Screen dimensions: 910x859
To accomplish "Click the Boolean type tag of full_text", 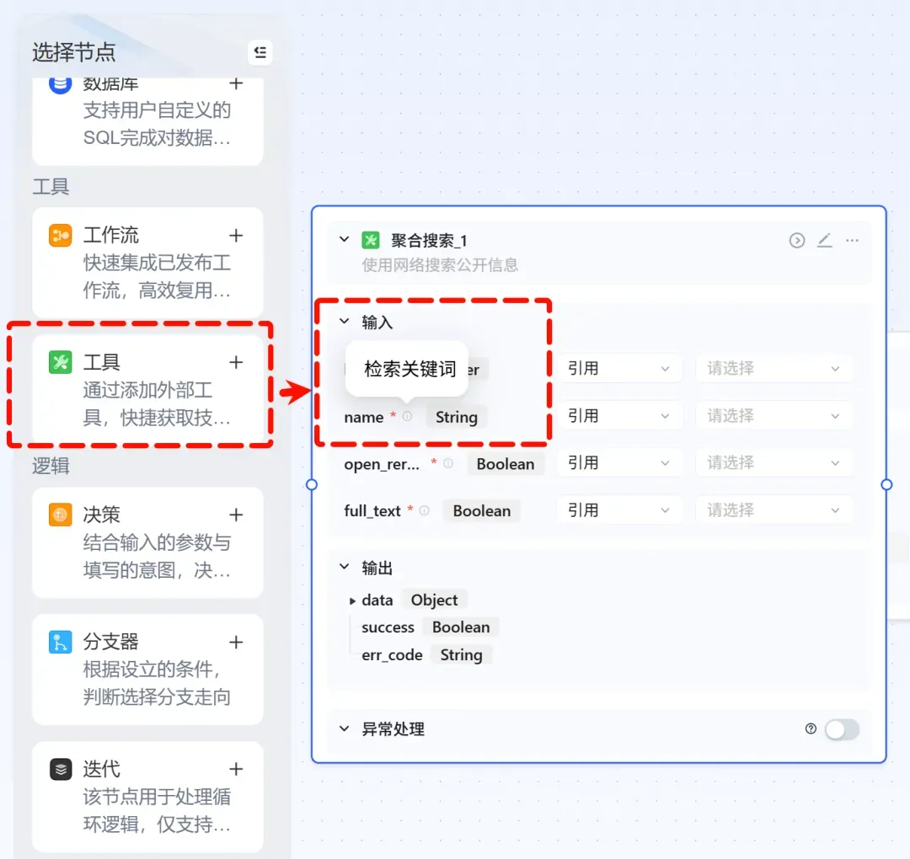I will click(482, 511).
